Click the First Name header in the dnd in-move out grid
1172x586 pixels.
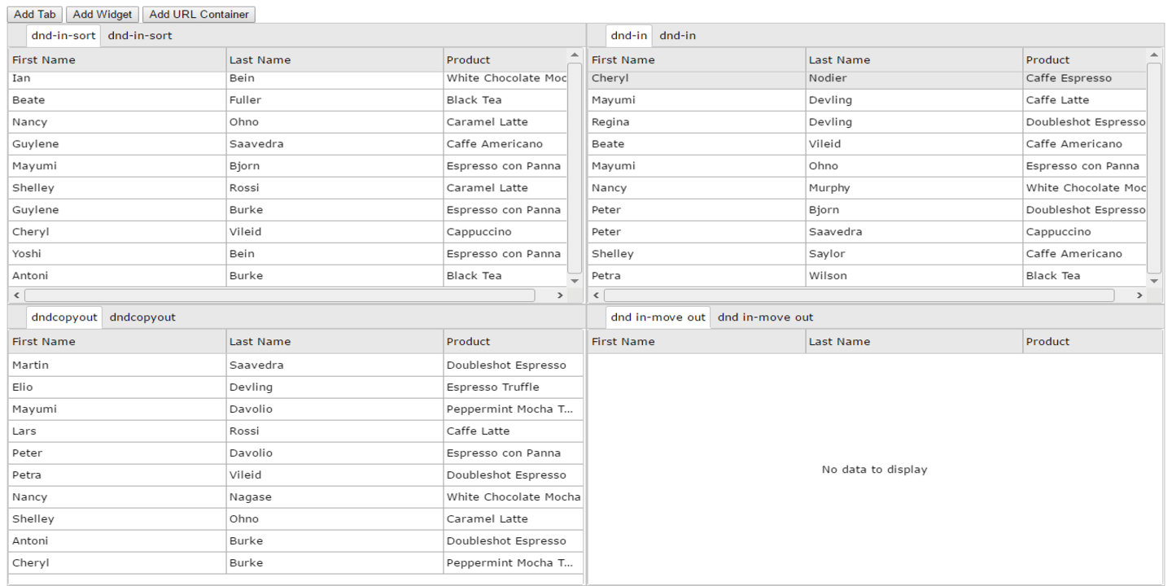697,341
